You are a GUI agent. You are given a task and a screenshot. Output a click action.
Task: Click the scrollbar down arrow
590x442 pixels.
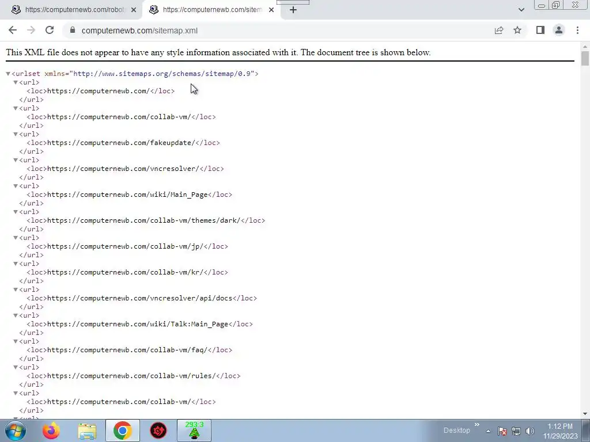coord(585,414)
